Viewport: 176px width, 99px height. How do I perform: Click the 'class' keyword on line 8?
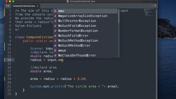tap(20, 37)
